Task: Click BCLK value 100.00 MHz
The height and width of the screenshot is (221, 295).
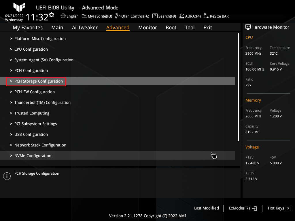Action: click(x=255, y=69)
